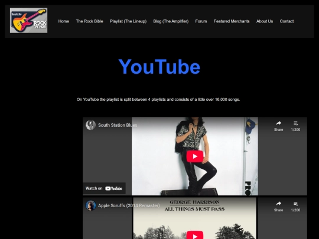Navigate to the Forum page

(x=201, y=21)
